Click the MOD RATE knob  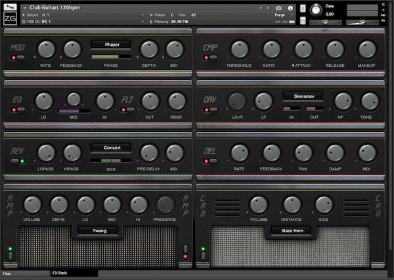click(x=46, y=48)
